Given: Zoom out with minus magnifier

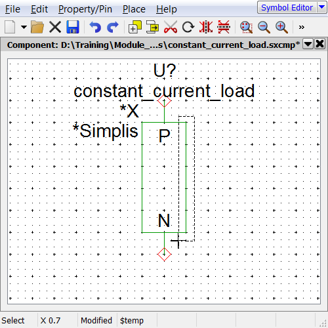Looking at the screenshot, I should pos(264,28).
